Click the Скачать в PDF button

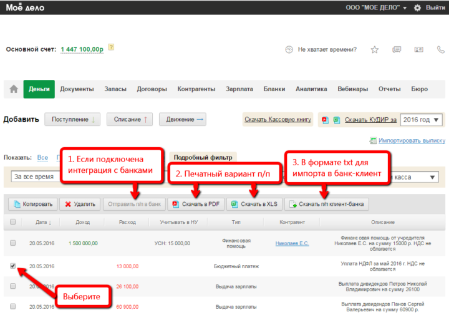coord(196,204)
